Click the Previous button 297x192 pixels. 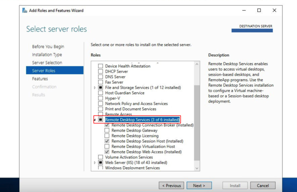pos(172,186)
